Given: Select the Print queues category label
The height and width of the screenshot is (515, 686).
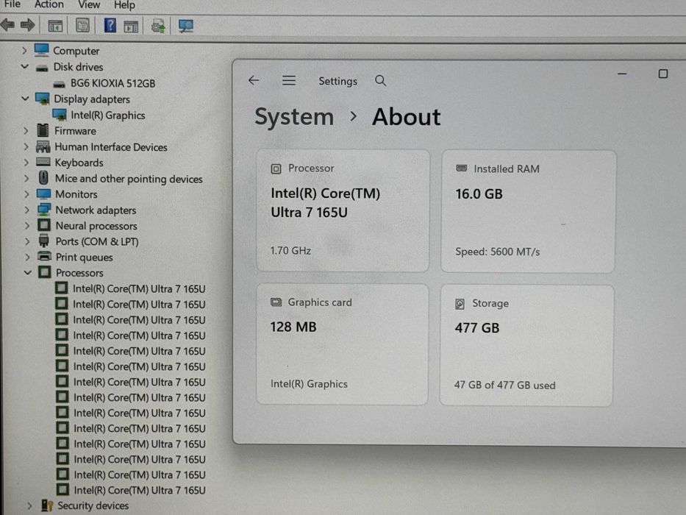Looking at the screenshot, I should click(84, 257).
